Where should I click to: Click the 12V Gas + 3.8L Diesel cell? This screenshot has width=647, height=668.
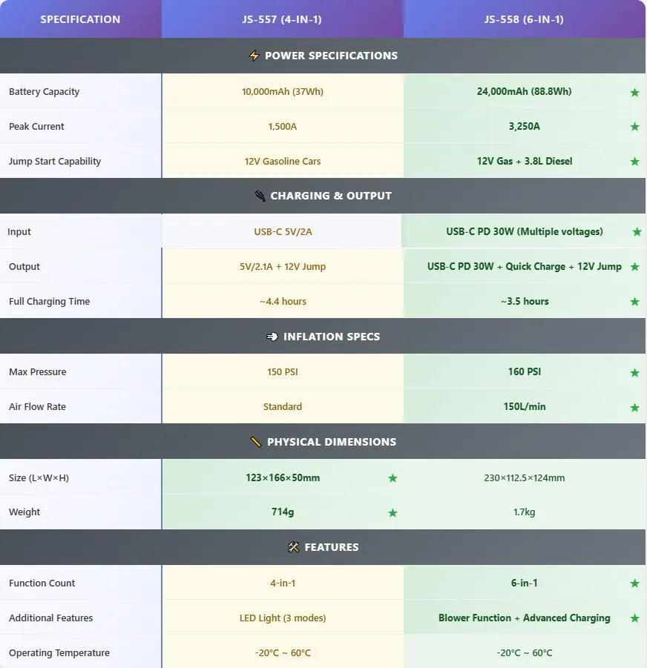pyautogui.click(x=525, y=161)
